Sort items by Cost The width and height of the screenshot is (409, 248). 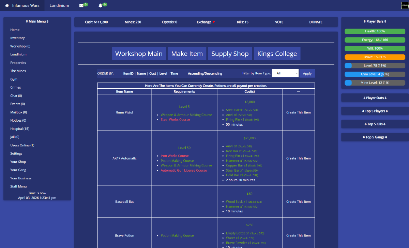click(152, 73)
